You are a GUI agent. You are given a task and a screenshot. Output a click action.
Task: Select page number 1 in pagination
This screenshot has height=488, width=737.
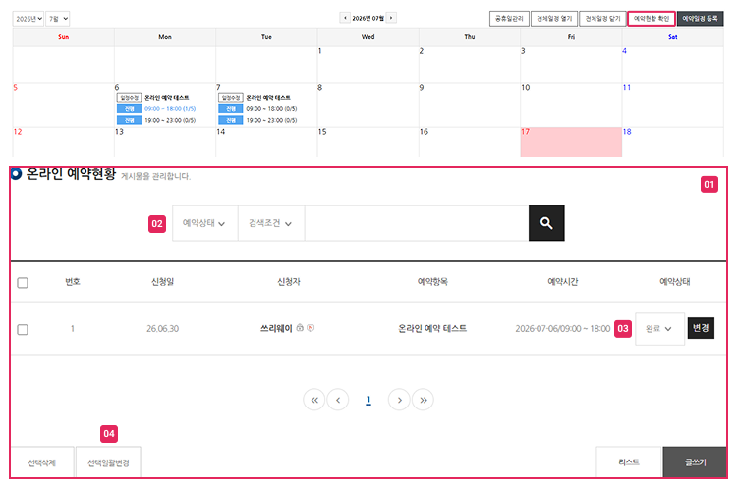368,400
